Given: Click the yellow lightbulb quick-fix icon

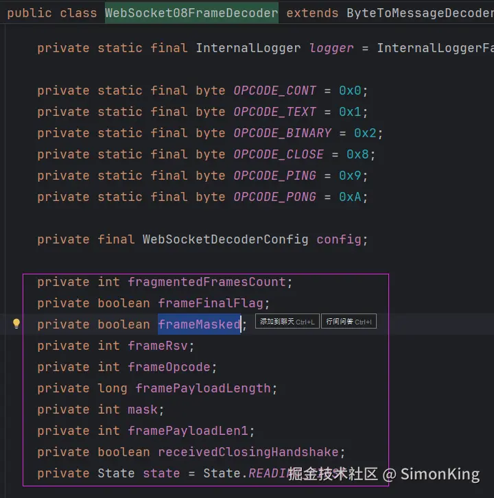Looking at the screenshot, I should coord(17,324).
